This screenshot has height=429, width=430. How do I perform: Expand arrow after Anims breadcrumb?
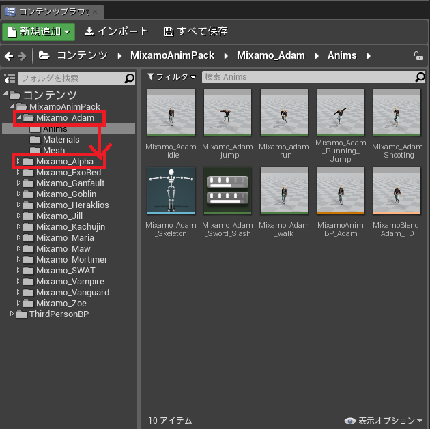pyautogui.click(x=369, y=56)
